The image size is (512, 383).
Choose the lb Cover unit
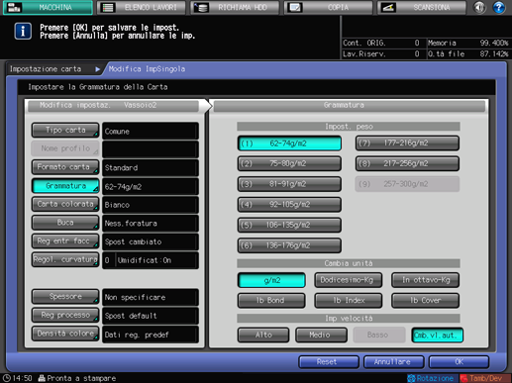[426, 301]
